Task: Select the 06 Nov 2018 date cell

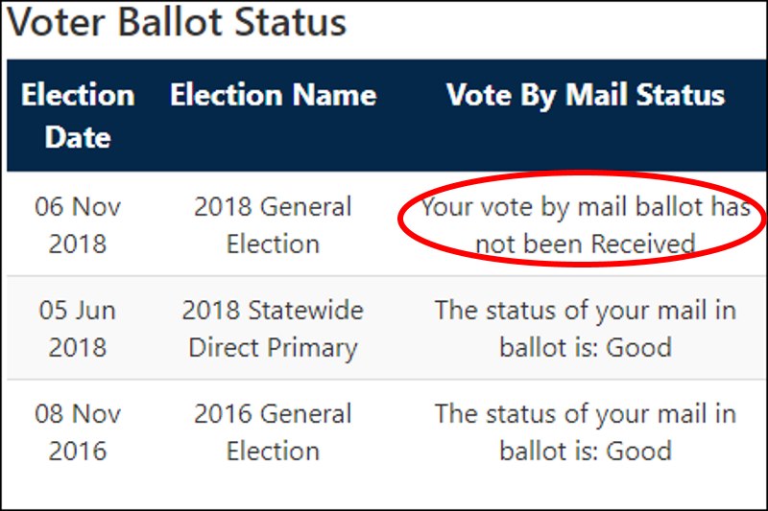Action: coord(78,224)
